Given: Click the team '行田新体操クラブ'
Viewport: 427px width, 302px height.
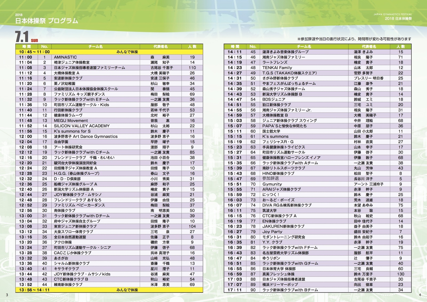Looking at the screenshot, I should [68, 110].
